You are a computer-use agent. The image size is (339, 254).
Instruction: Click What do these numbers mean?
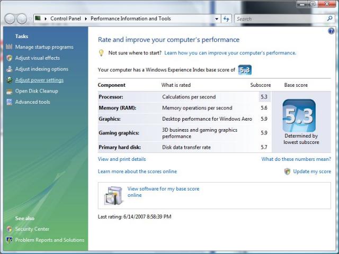click(296, 159)
